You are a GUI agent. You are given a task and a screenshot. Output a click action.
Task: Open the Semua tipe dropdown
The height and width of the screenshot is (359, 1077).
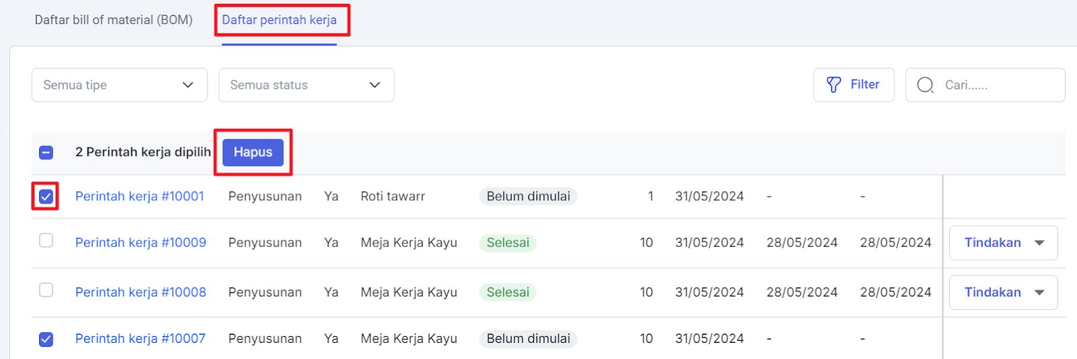click(119, 85)
